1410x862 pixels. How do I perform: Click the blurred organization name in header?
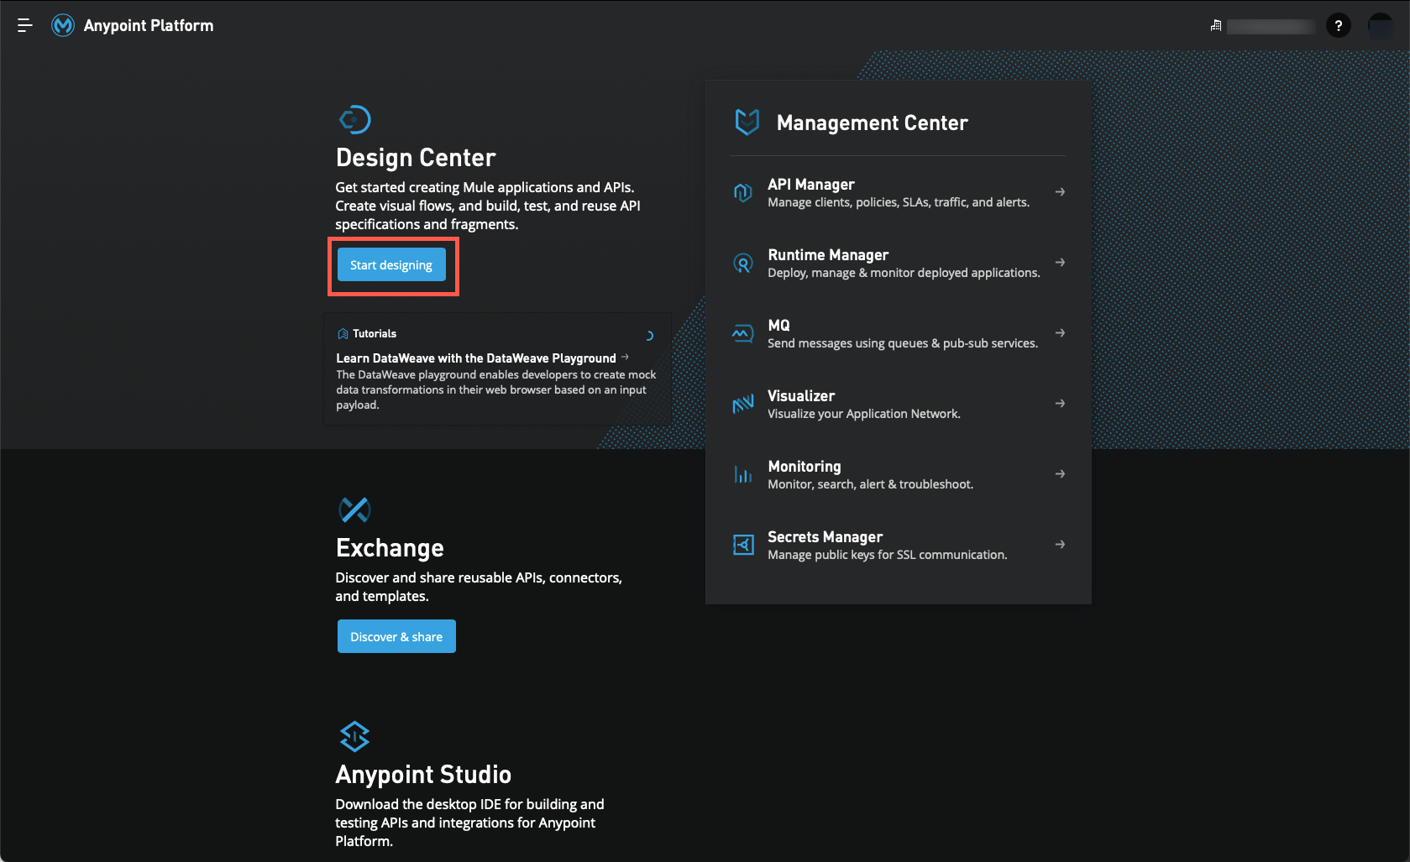tap(1271, 27)
